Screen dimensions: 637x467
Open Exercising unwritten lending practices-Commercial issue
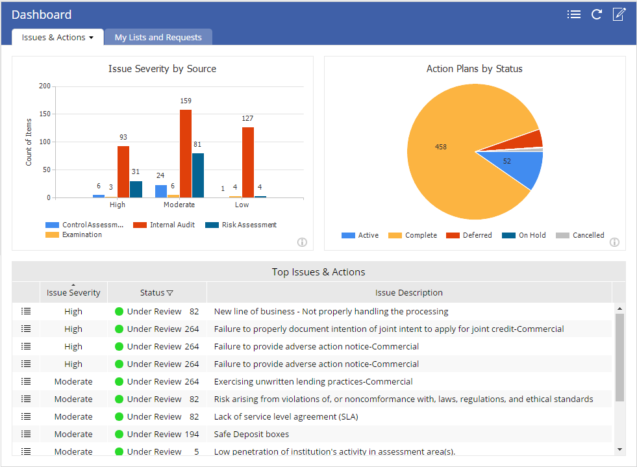pos(313,381)
